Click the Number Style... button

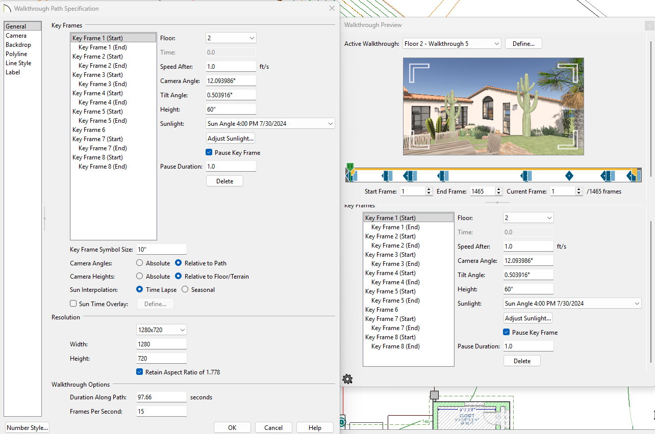(27, 428)
